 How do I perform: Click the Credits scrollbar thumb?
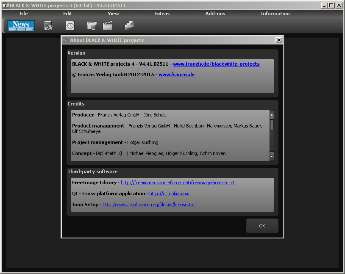tap(272, 125)
